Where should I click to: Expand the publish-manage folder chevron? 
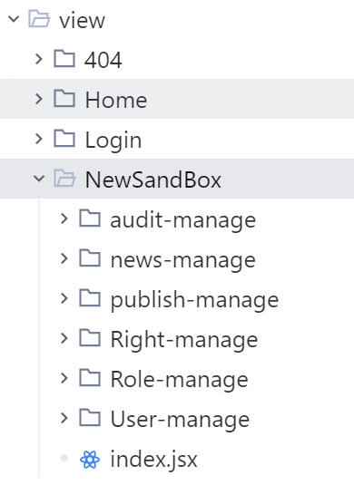coord(64,298)
